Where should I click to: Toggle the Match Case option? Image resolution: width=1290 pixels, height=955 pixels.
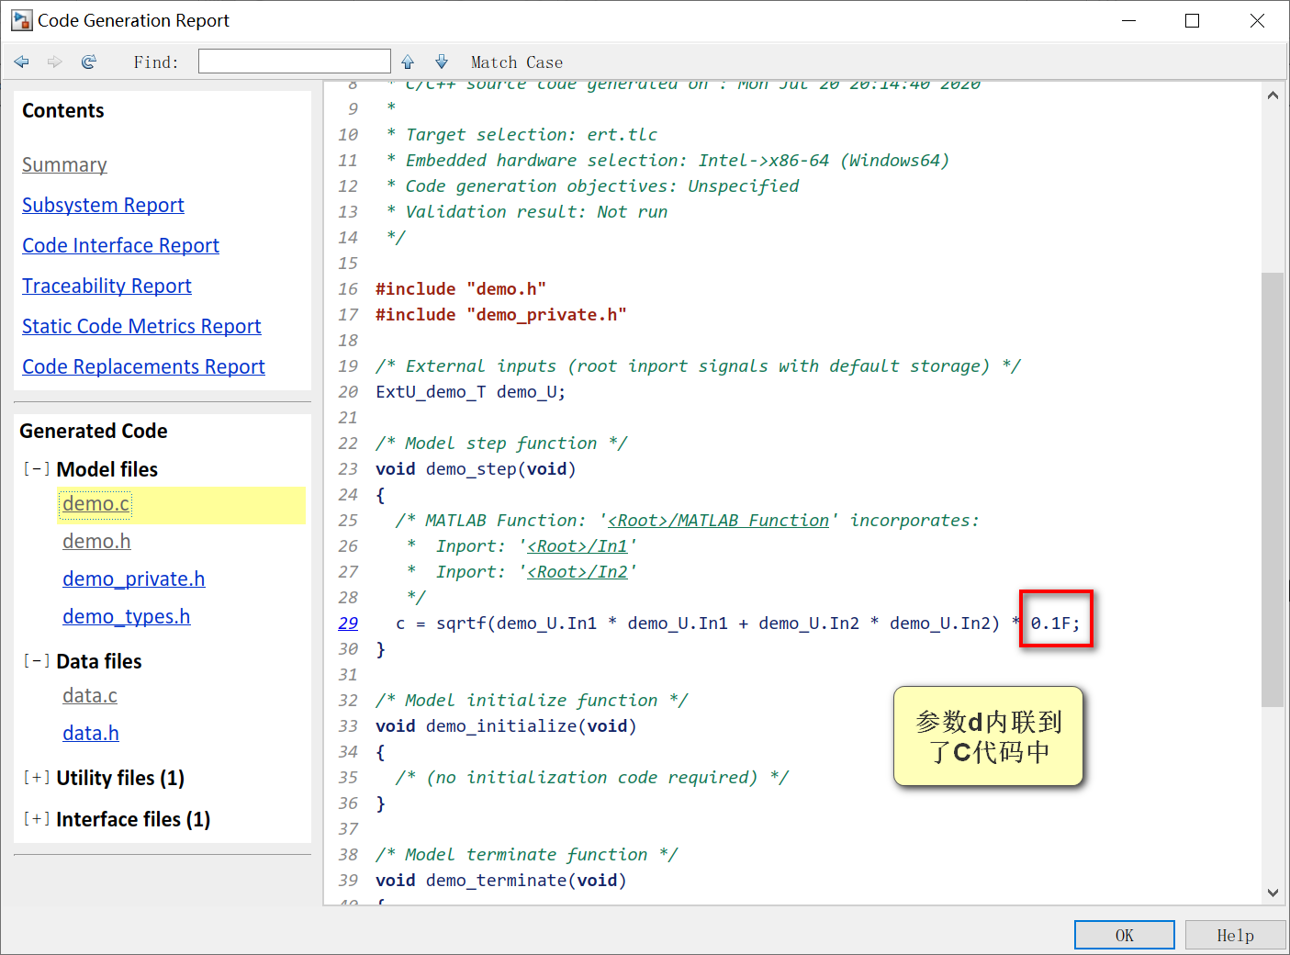[x=517, y=62]
